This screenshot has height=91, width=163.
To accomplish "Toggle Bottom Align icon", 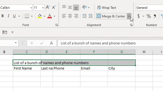I will click(76, 8).
